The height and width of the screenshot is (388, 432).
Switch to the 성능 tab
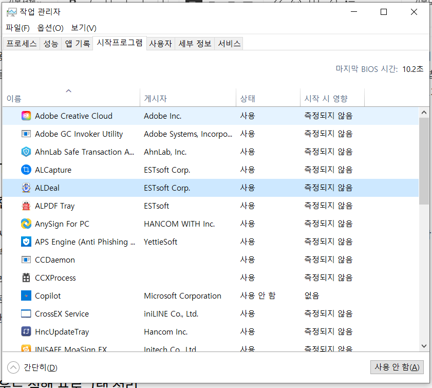point(51,44)
